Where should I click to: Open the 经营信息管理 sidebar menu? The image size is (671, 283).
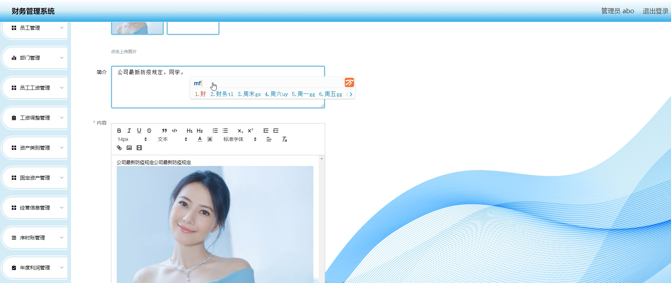35,208
